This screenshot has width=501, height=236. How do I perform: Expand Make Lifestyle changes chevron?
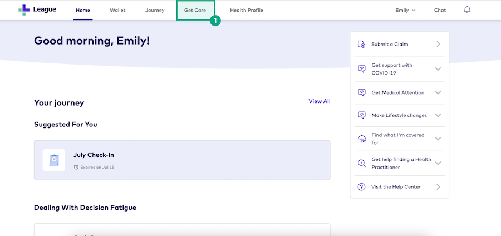click(438, 115)
